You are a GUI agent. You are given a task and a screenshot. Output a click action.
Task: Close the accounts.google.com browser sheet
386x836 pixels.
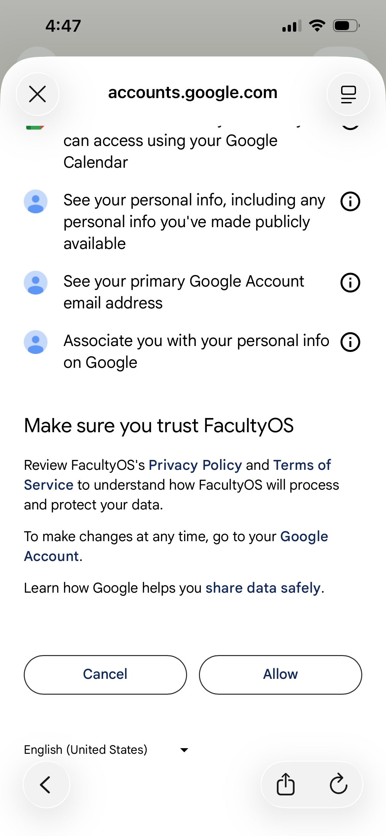coord(38,94)
